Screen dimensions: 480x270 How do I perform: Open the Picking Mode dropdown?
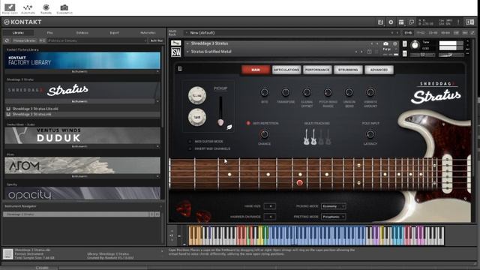click(333, 206)
